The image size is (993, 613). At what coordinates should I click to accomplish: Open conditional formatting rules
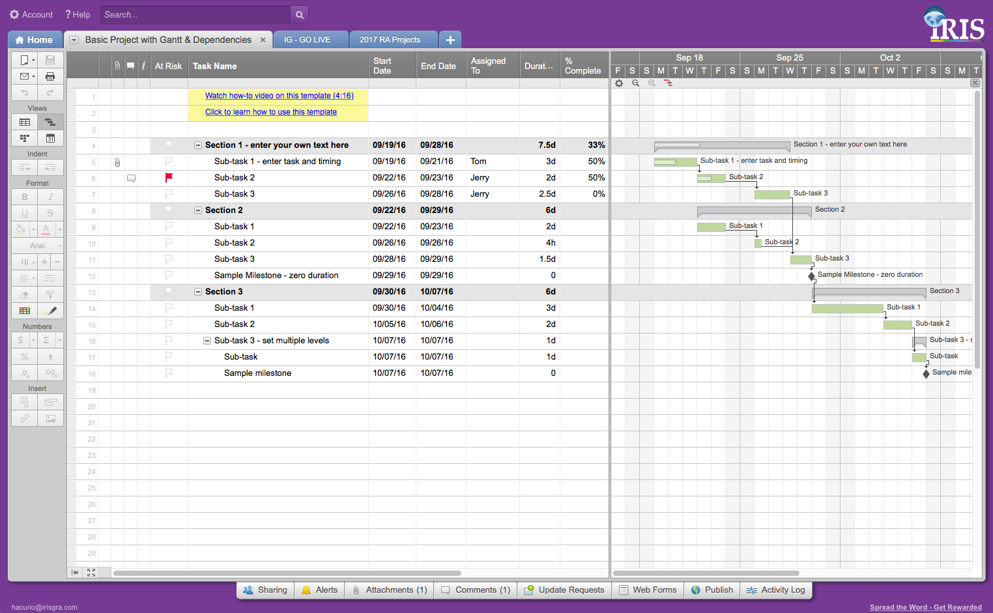click(24, 311)
